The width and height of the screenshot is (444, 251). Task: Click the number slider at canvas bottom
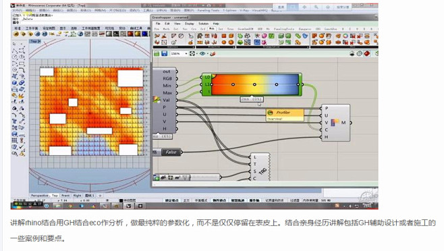click(186, 177)
